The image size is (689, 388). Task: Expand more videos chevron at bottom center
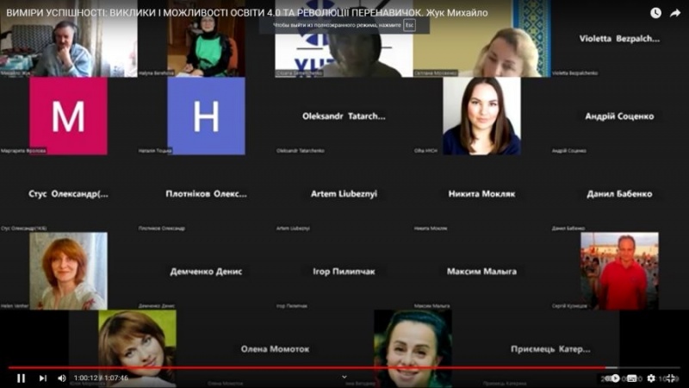click(x=344, y=377)
